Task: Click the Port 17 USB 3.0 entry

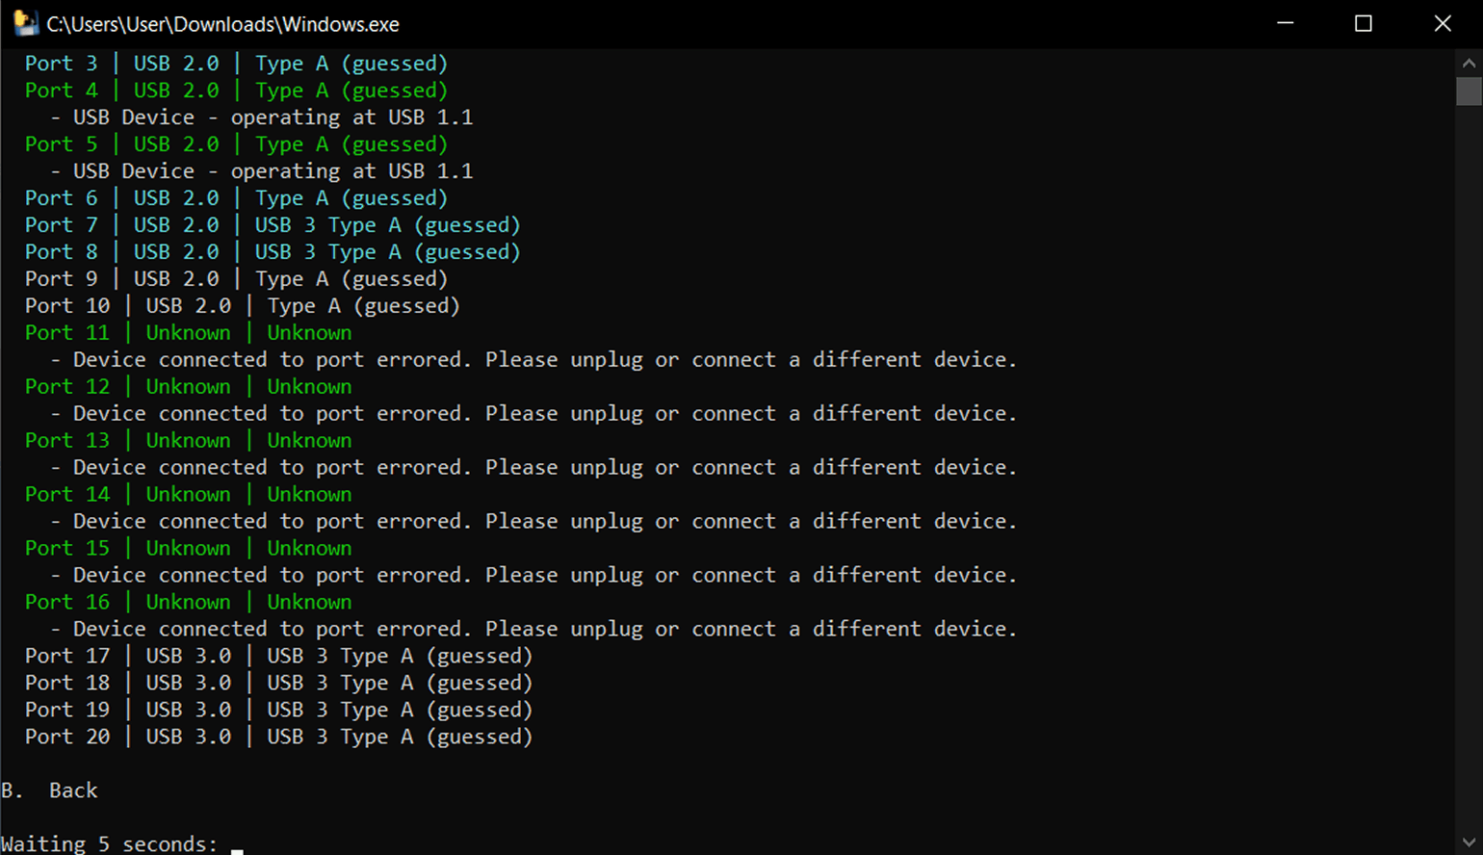Action: point(278,656)
